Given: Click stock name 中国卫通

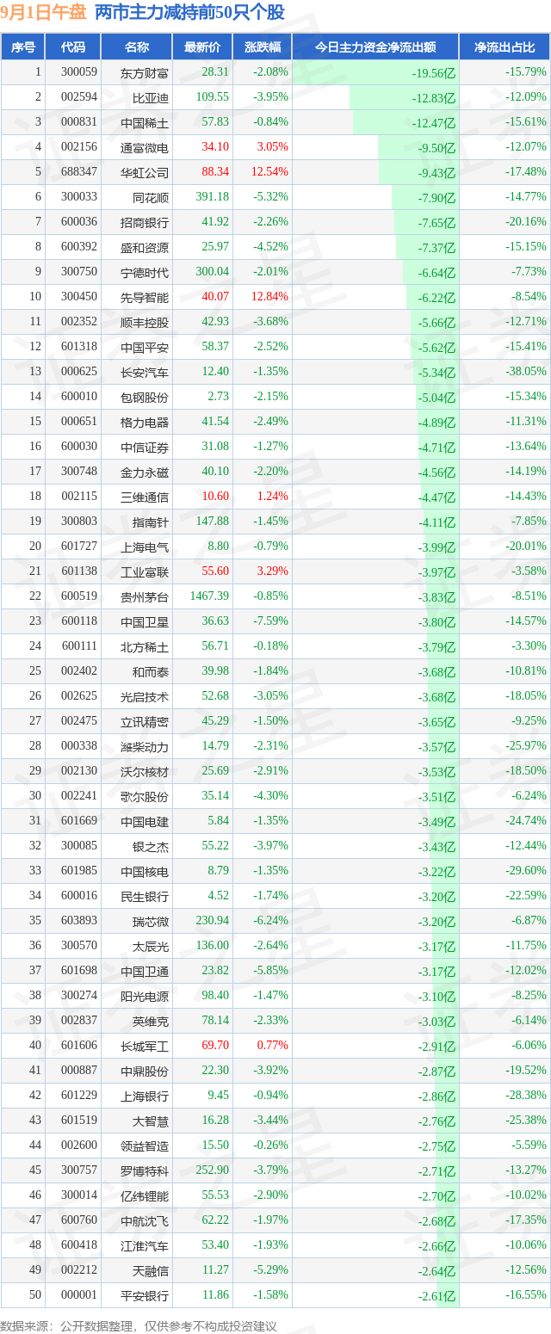Looking at the screenshot, I should click(145, 971).
